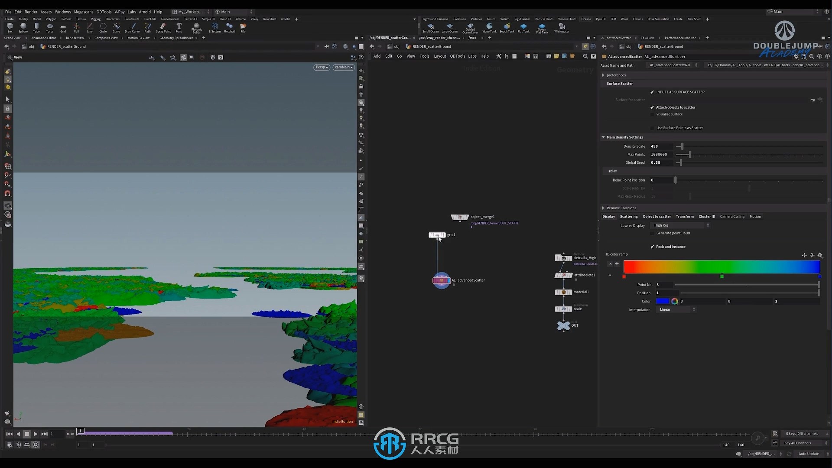Select the File shelf tool

pos(243,28)
